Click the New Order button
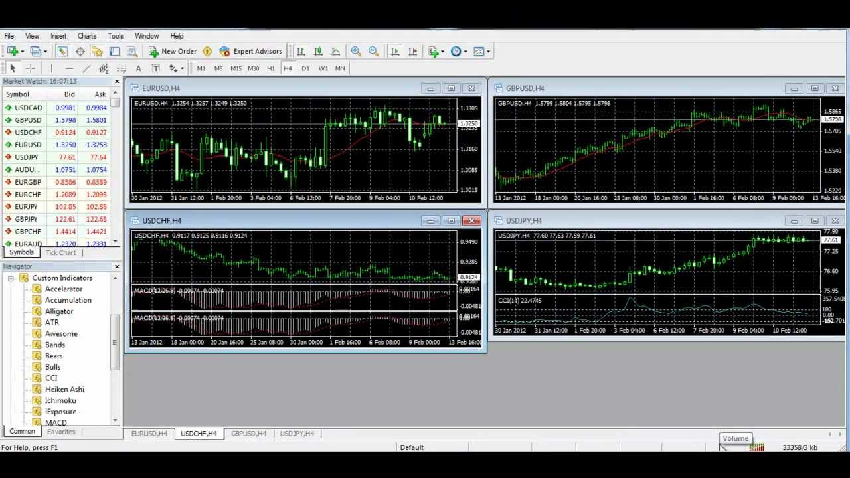Viewport: 850px width, 478px height. tap(173, 51)
